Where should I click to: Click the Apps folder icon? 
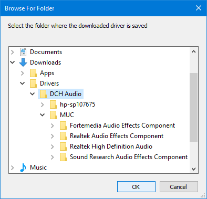tap(33, 73)
